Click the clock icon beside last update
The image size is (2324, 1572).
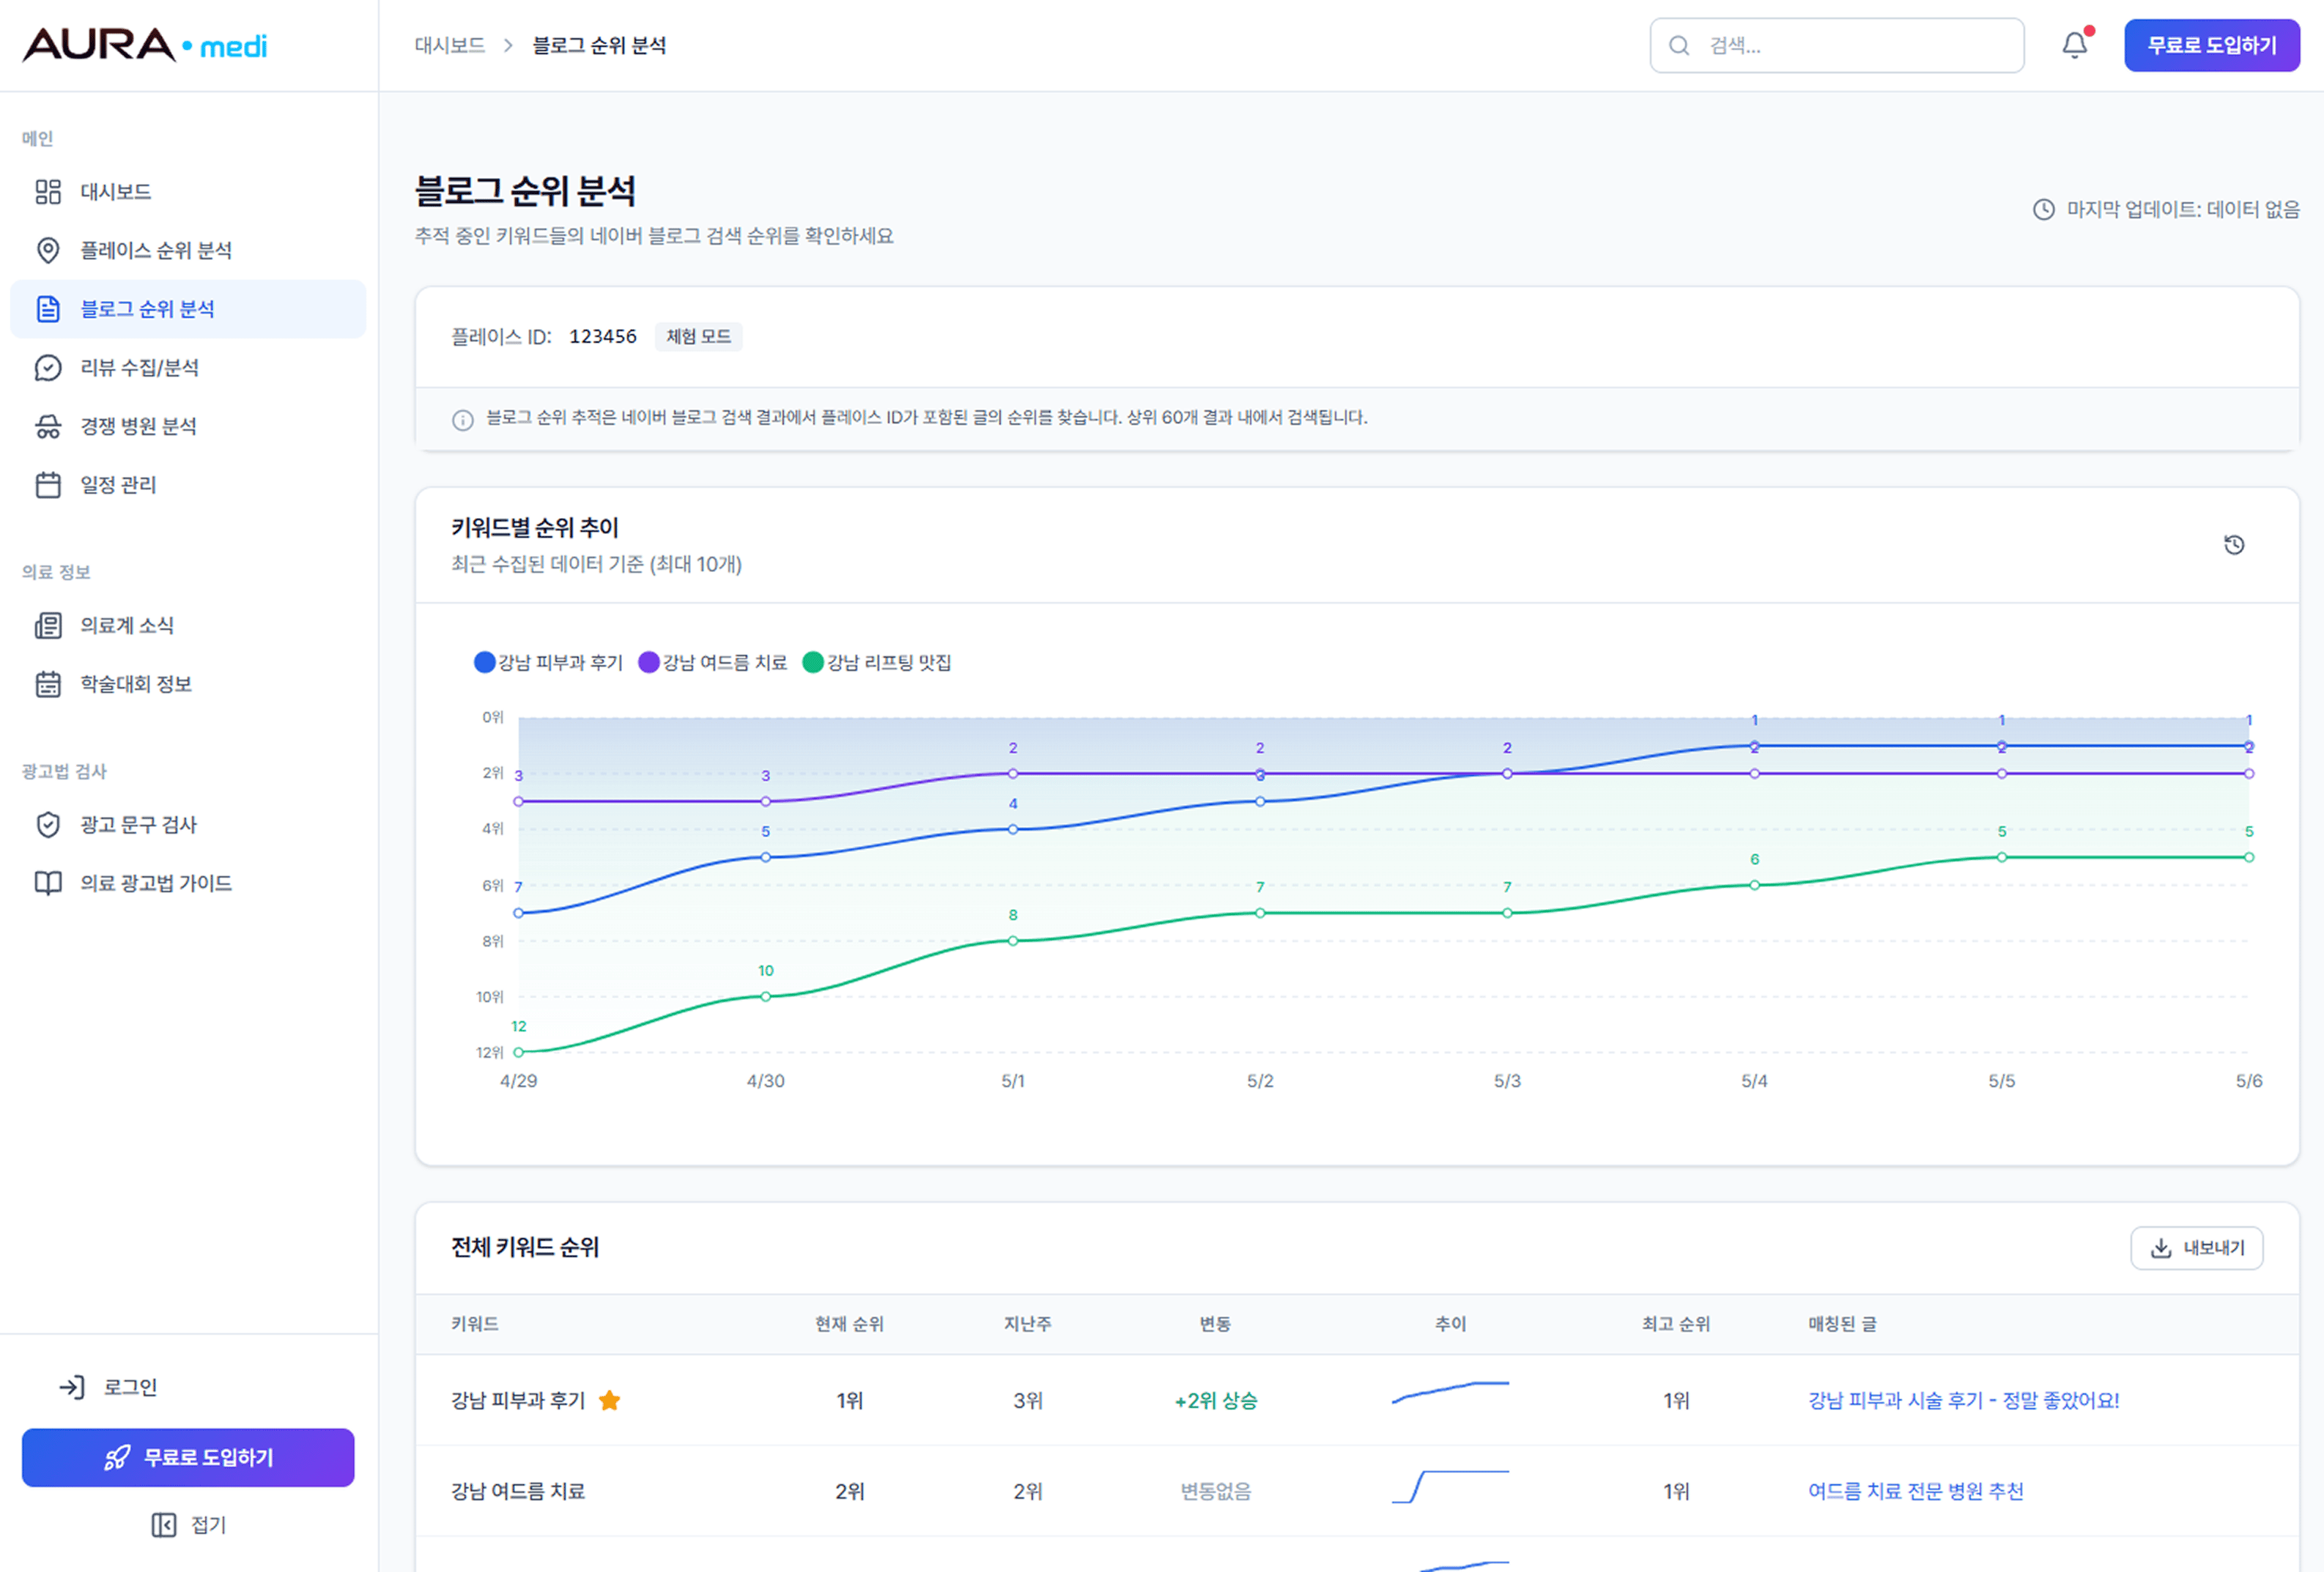pos(2044,209)
